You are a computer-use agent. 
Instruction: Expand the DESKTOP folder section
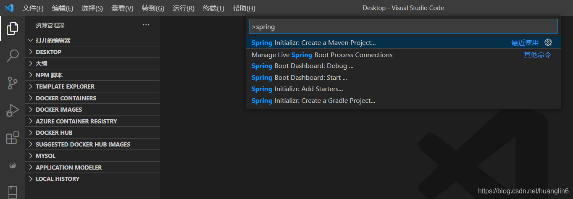[92, 52]
